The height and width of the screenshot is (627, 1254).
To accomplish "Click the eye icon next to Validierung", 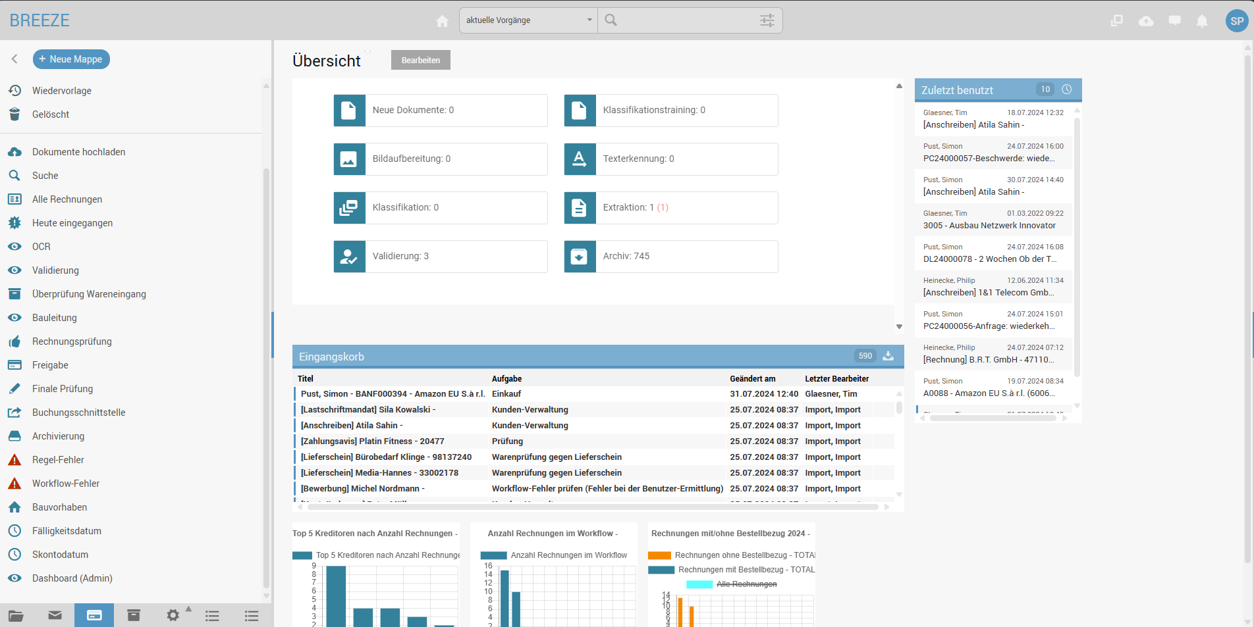I will point(14,270).
